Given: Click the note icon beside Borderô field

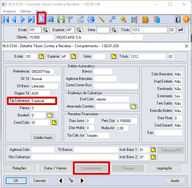Looking at the screenshot, I should [50, 115].
